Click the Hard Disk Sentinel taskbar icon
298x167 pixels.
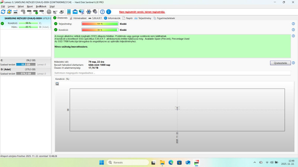[x=196, y=163]
